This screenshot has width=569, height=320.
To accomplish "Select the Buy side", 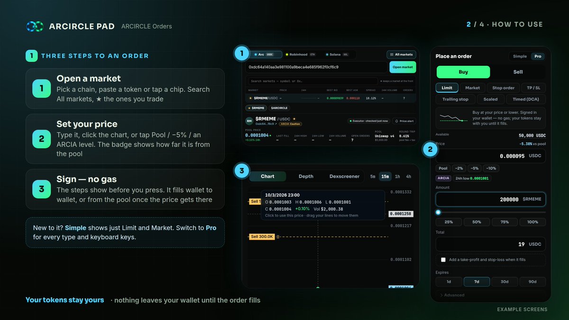I will point(463,72).
